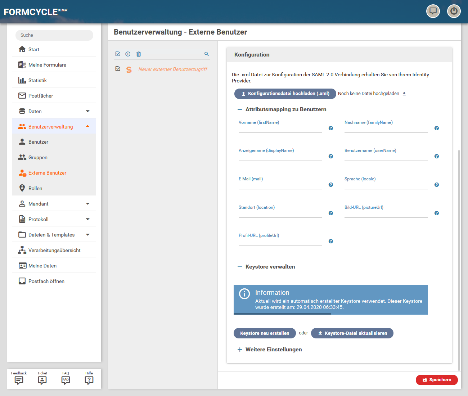Toggle checkbox beside Neuer externer Benutzerzugriff
The width and height of the screenshot is (468, 396).
coord(118,69)
